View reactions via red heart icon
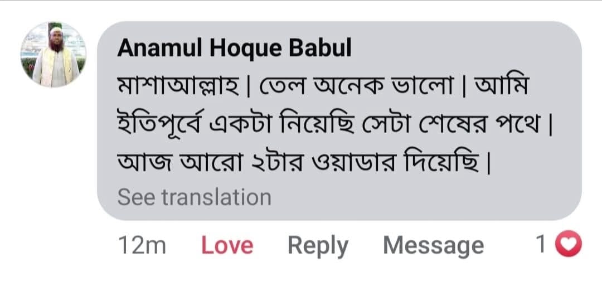Viewport: 602px width, 281px height. pos(568,244)
